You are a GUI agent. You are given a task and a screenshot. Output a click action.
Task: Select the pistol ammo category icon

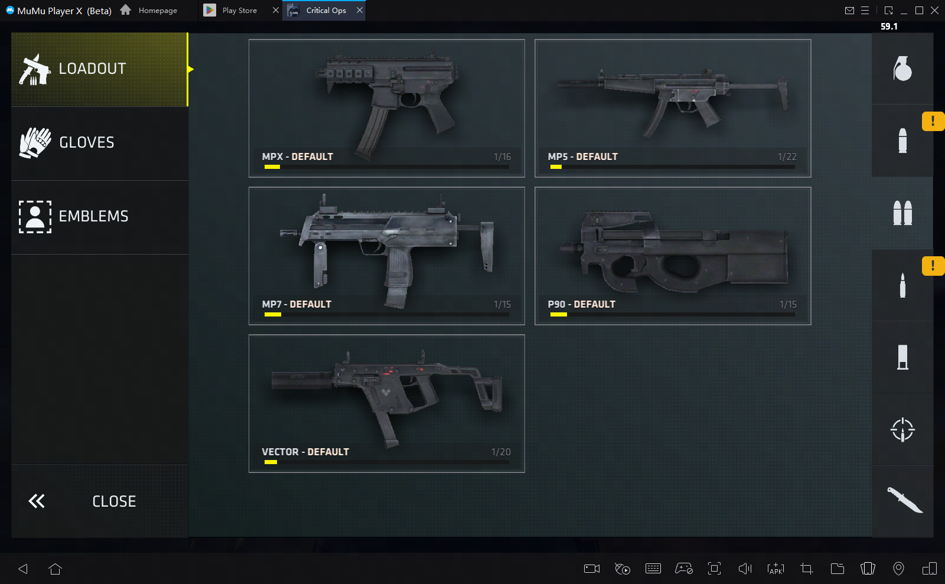[902, 141]
